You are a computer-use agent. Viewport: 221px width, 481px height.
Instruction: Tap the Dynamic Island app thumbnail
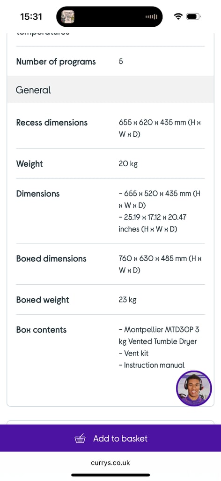68,16
